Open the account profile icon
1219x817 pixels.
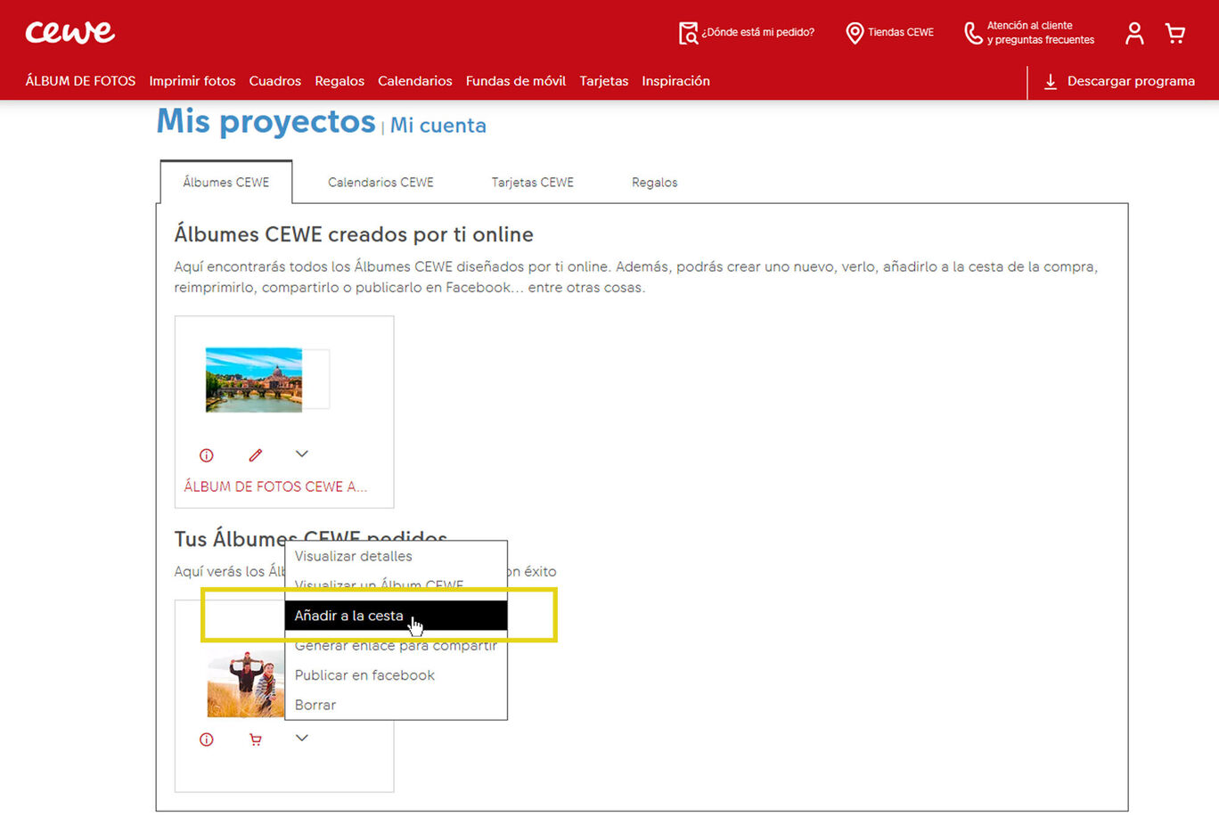pyautogui.click(x=1133, y=32)
